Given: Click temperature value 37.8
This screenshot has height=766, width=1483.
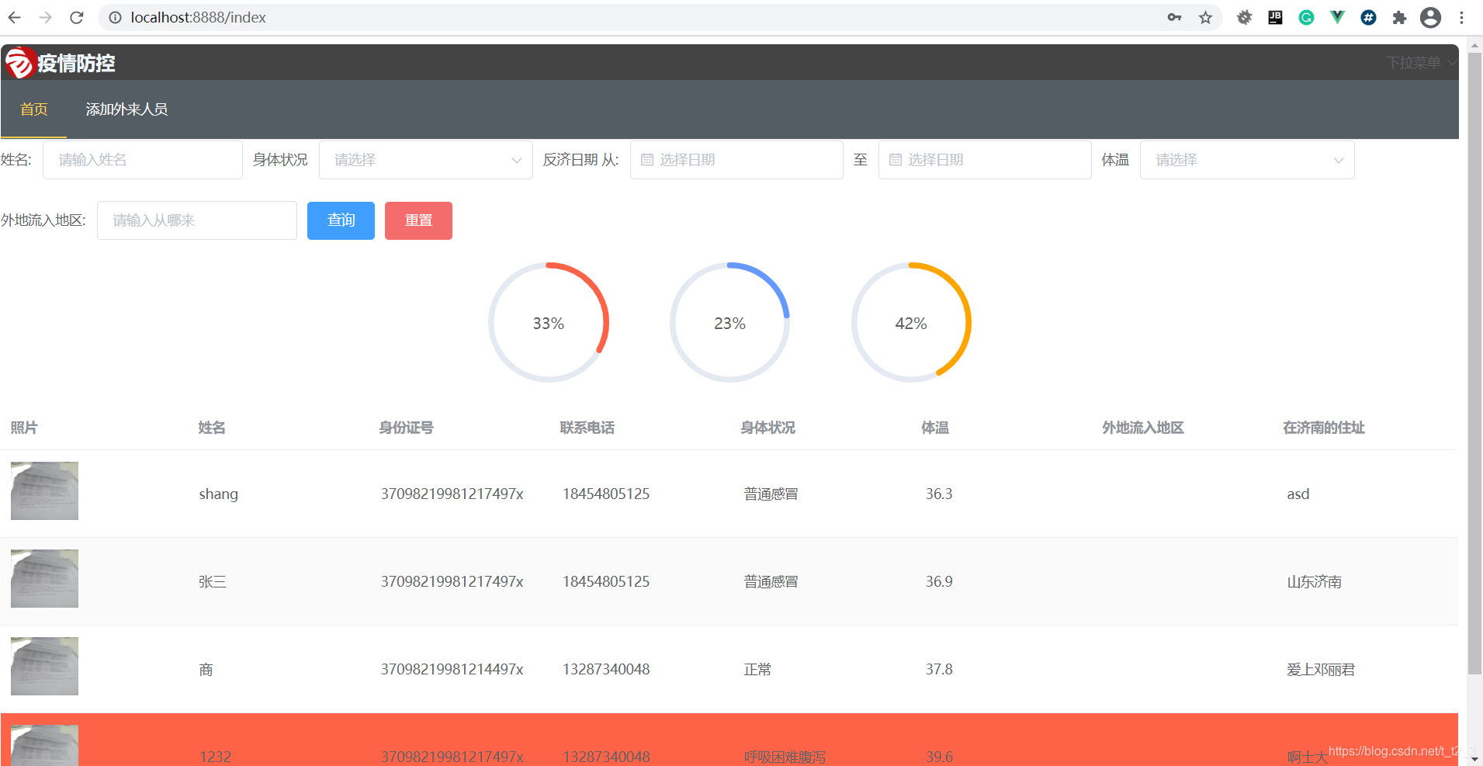Looking at the screenshot, I should [x=939, y=670].
